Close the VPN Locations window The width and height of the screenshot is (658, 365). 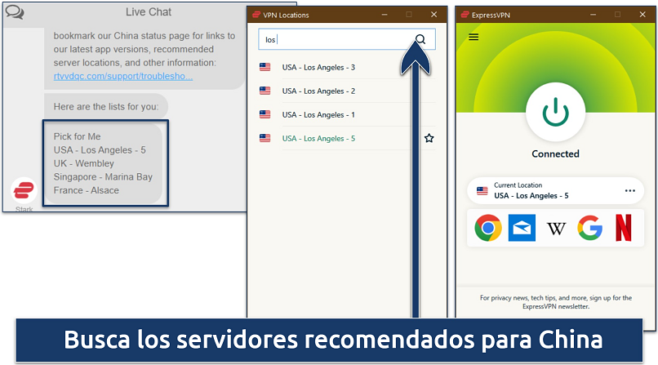[434, 15]
